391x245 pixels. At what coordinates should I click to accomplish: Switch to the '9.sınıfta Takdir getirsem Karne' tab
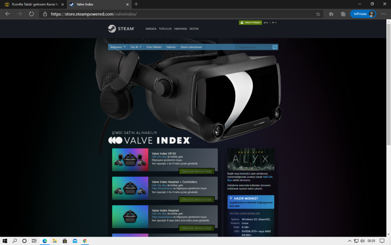[33, 4]
